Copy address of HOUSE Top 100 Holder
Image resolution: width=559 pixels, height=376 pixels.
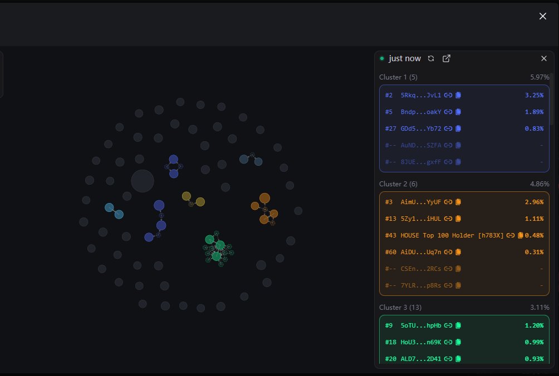521,235
